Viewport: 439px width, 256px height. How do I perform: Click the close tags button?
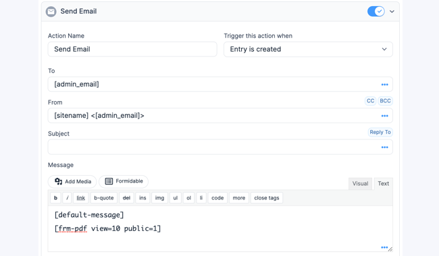pos(267,197)
